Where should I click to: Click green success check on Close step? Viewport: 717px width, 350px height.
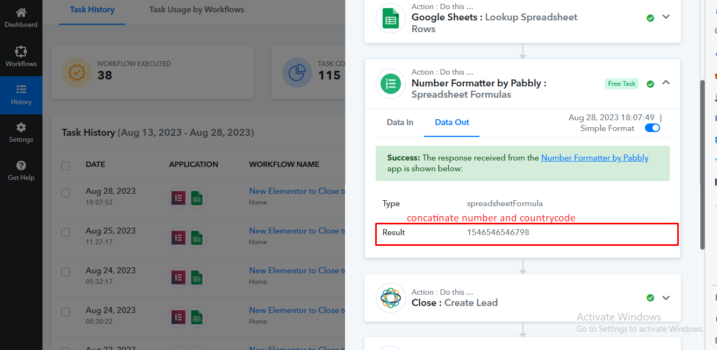click(x=650, y=298)
